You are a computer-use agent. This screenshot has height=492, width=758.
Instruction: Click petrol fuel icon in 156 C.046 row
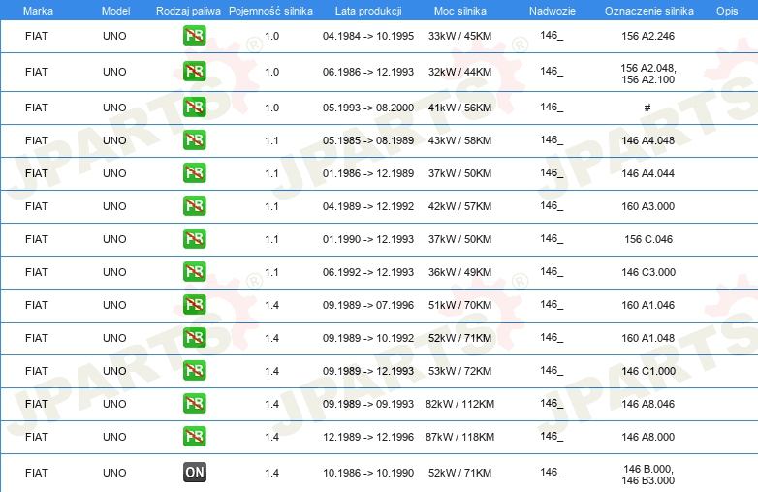pos(194,239)
